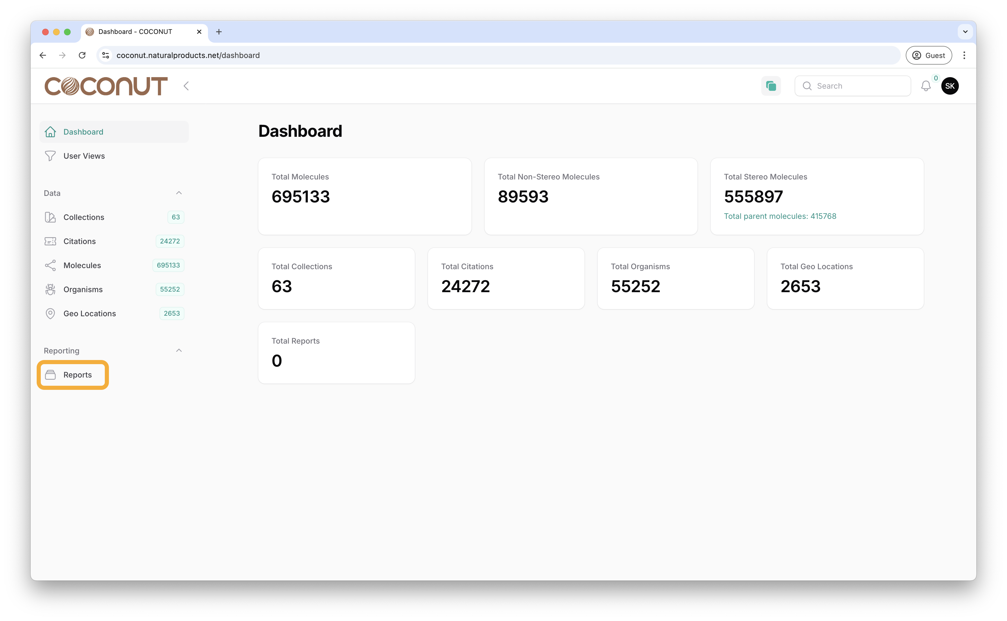The height and width of the screenshot is (621, 1007).
Task: Collapse sidebar with left chevron
Action: click(186, 86)
